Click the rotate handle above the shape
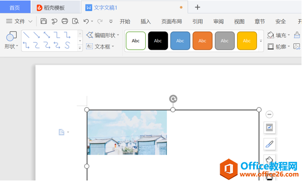This screenshot has height=183, width=302. [173, 99]
